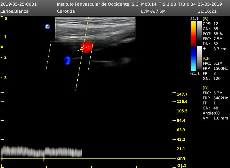Click the time 11:16:21
Viewport: 230px width, 168px height.
pyautogui.click(x=207, y=11)
